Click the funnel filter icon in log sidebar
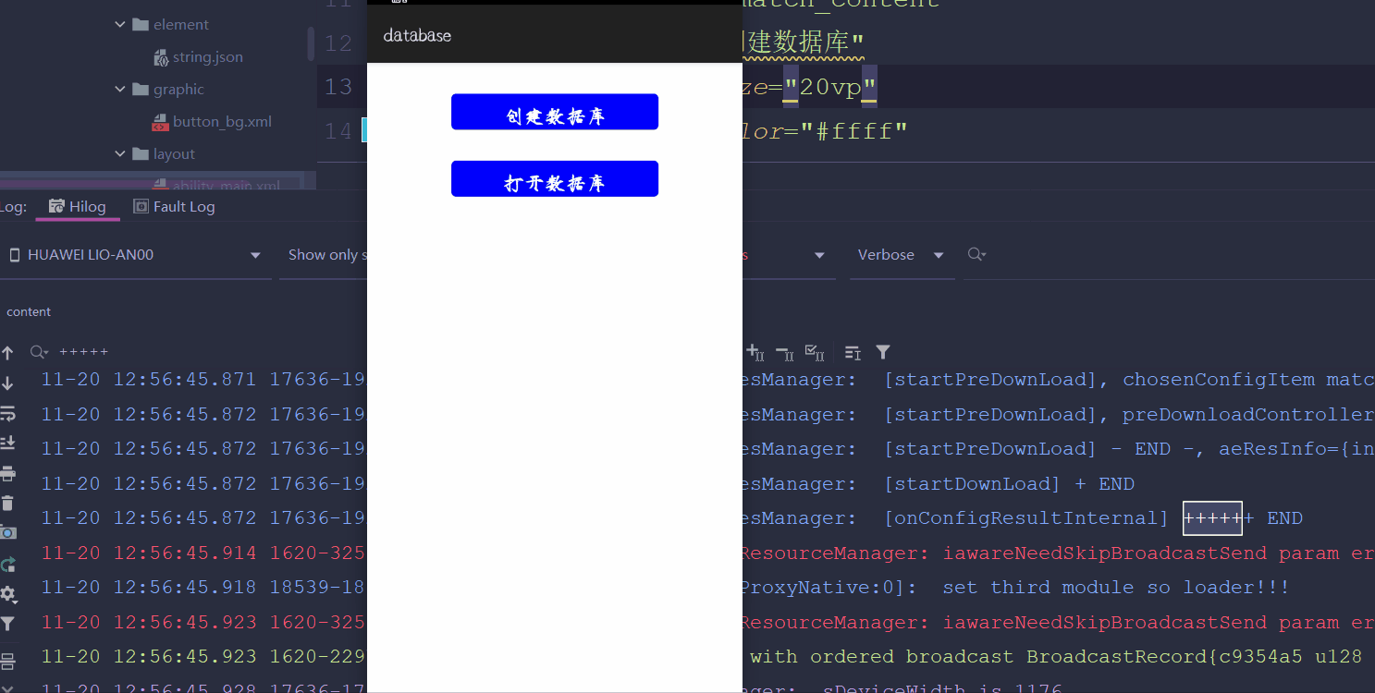The height and width of the screenshot is (693, 1375). click(7, 625)
